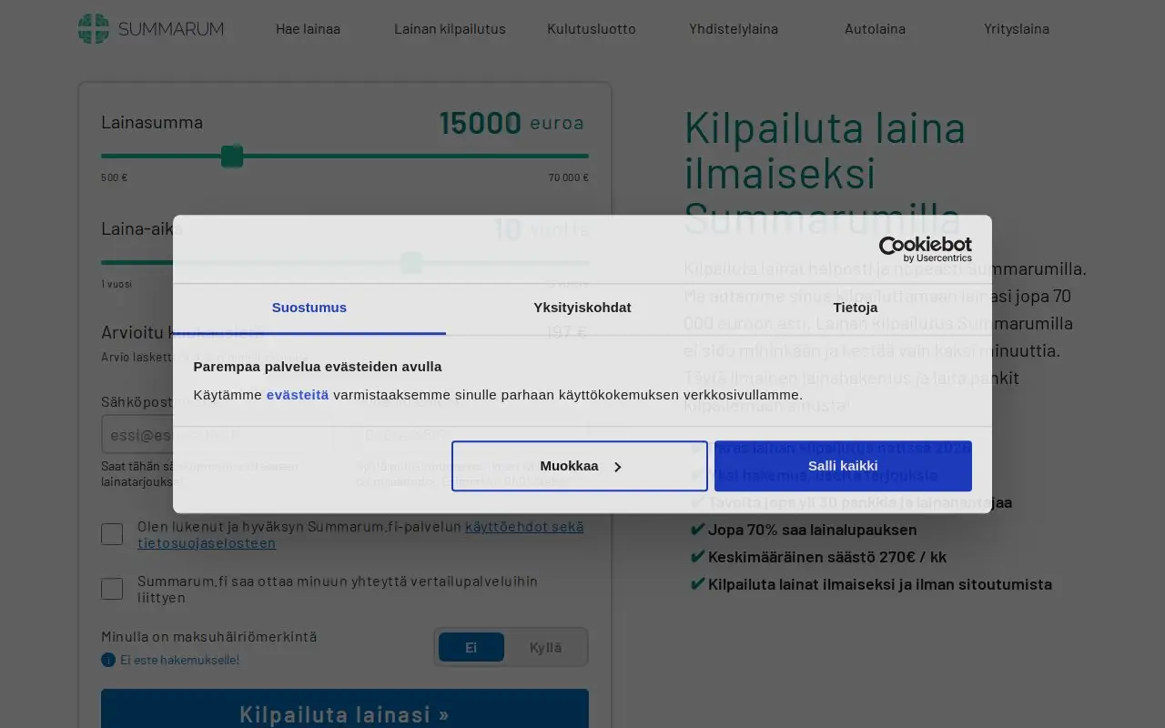Switch to the Suostumus tab
Screen dimensions: 1165x728
[309, 308]
